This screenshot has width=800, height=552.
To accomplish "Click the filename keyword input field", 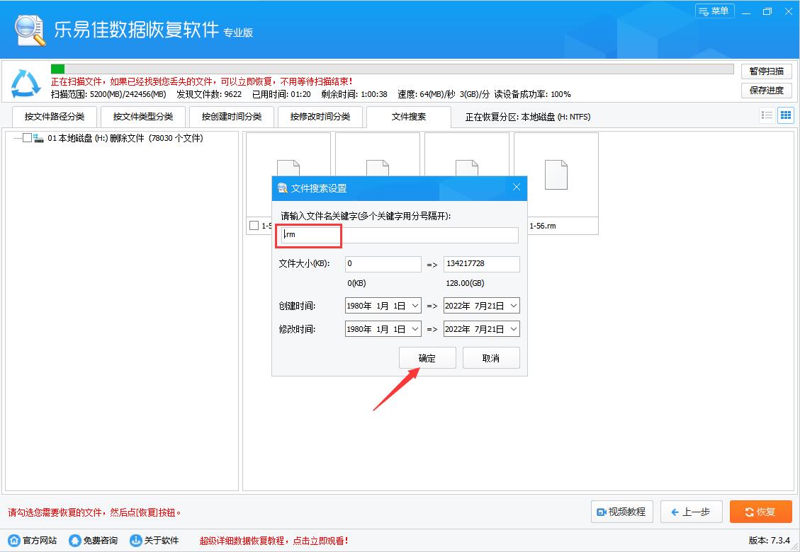I will coord(397,235).
